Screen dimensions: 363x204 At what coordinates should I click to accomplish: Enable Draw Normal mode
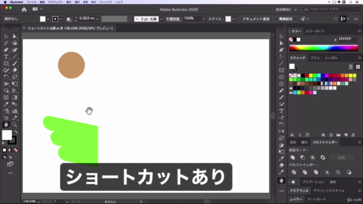5,157
